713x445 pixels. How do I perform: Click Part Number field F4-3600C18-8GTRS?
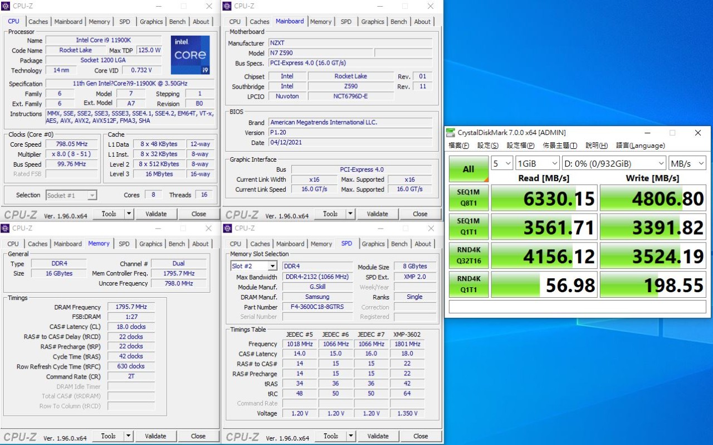317,307
